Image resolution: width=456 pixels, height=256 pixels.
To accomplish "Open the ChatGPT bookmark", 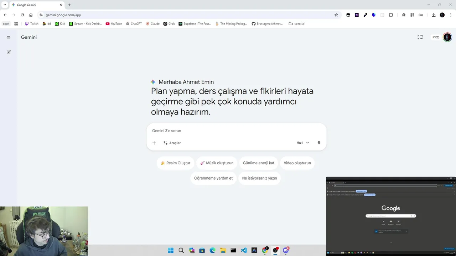I will click(134, 24).
